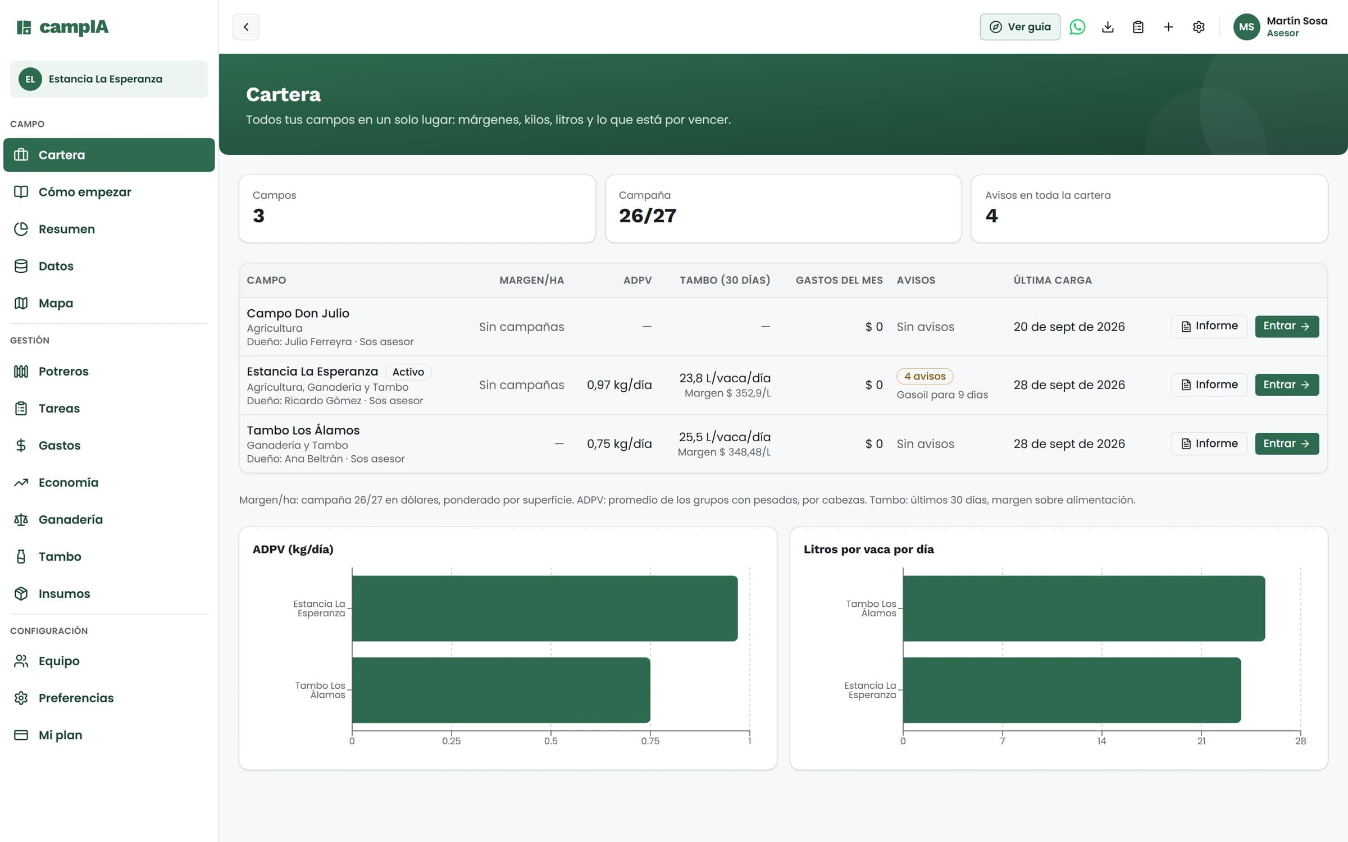Image resolution: width=1348 pixels, height=842 pixels.
Task: Click the Tambo Los Álamos name in table
Action: point(303,430)
